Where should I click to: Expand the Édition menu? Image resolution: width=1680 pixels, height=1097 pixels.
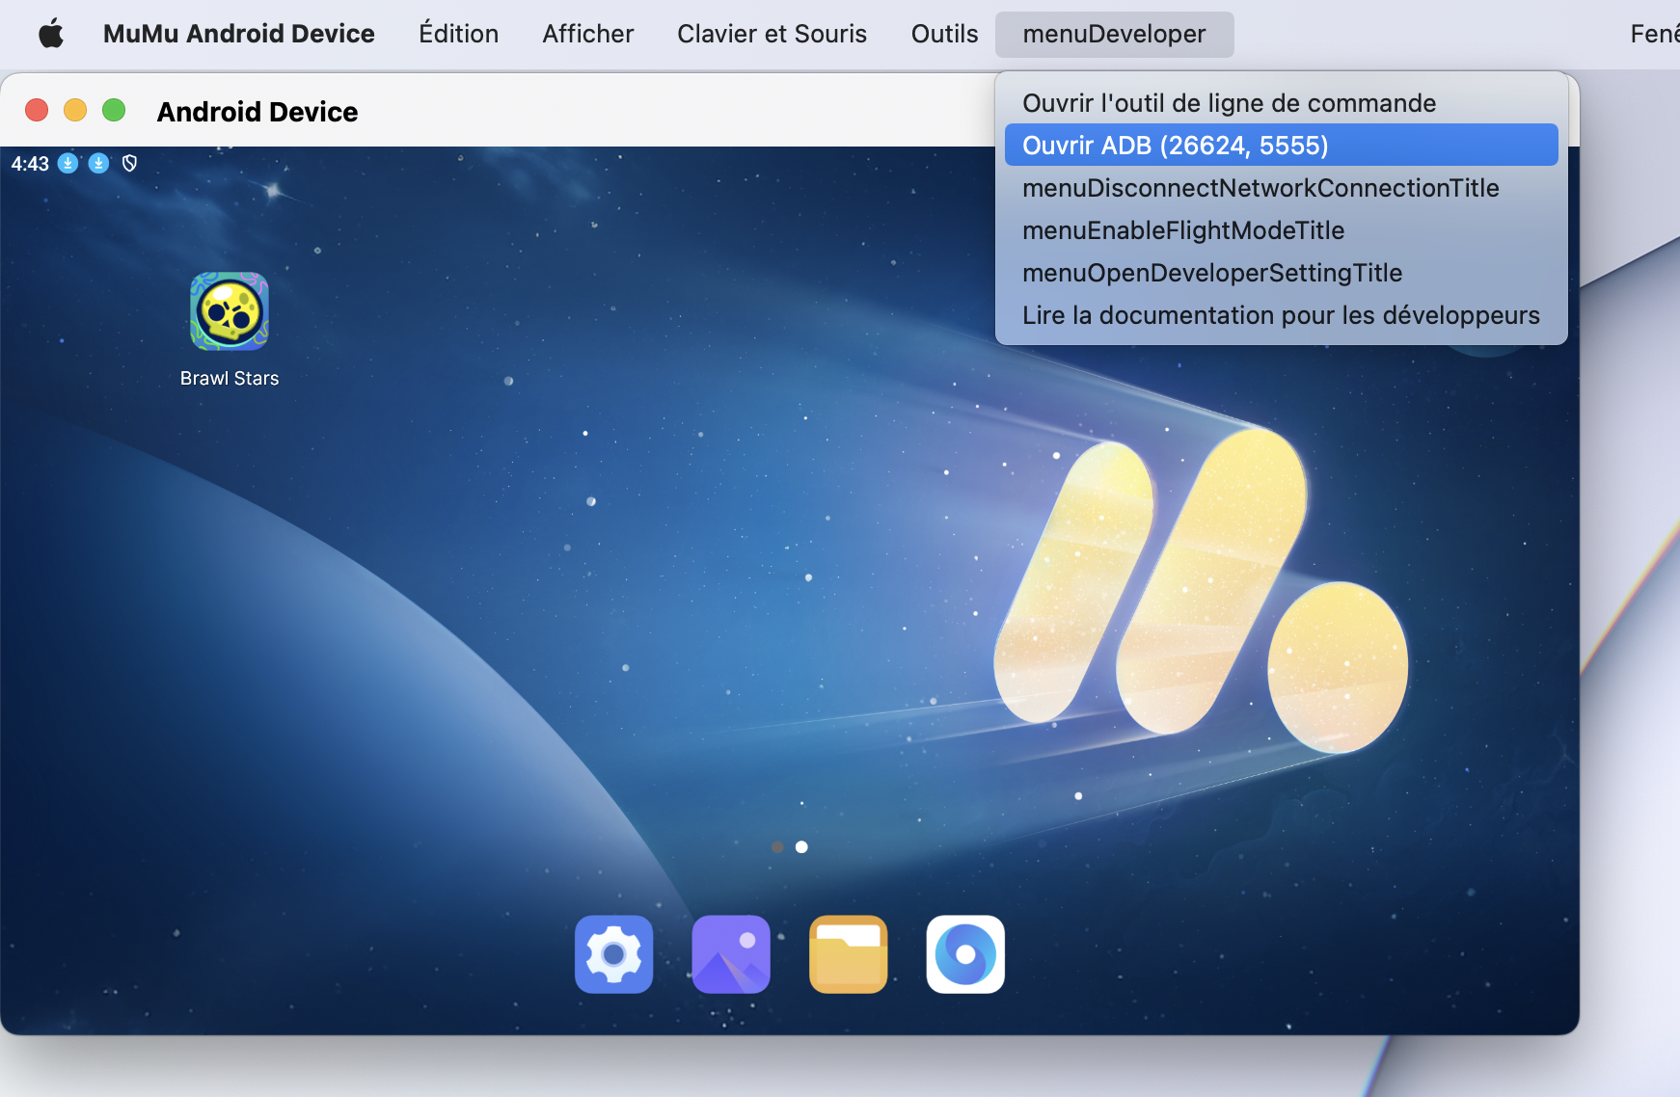[458, 34]
